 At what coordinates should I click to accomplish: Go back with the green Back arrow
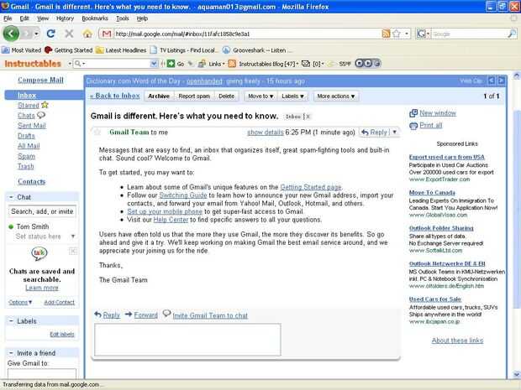11,34
